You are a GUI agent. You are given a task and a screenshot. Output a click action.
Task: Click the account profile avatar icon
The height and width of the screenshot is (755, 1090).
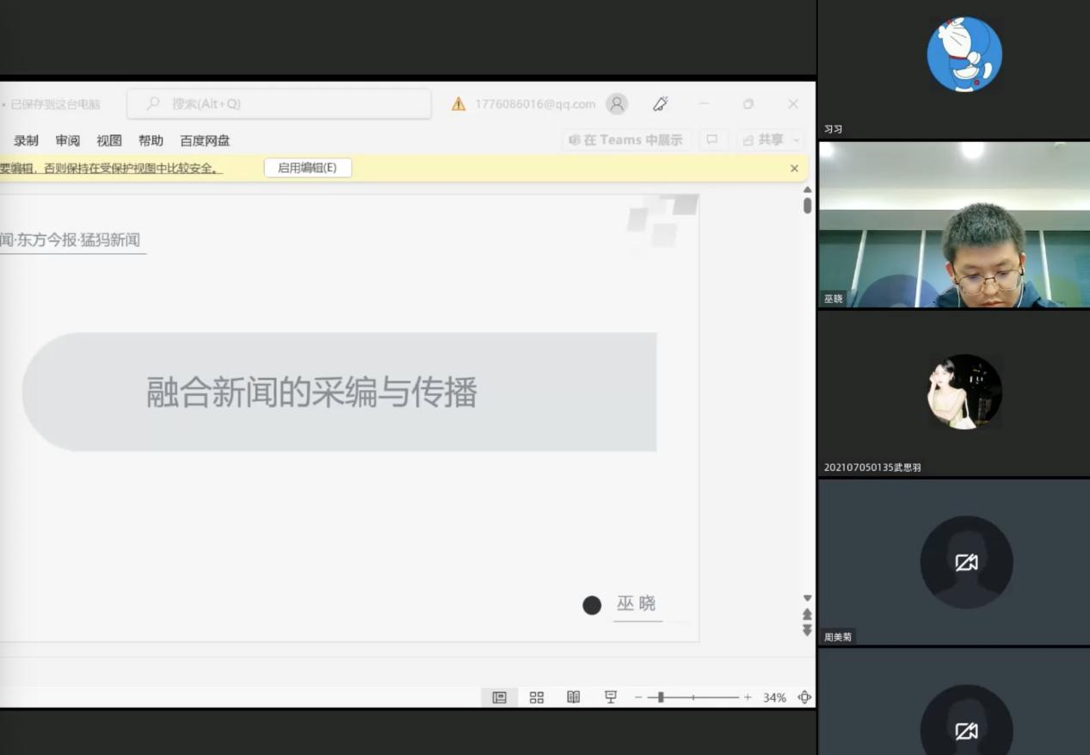pos(617,104)
